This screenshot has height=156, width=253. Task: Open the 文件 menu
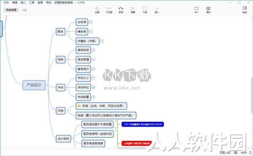click(6, 3)
